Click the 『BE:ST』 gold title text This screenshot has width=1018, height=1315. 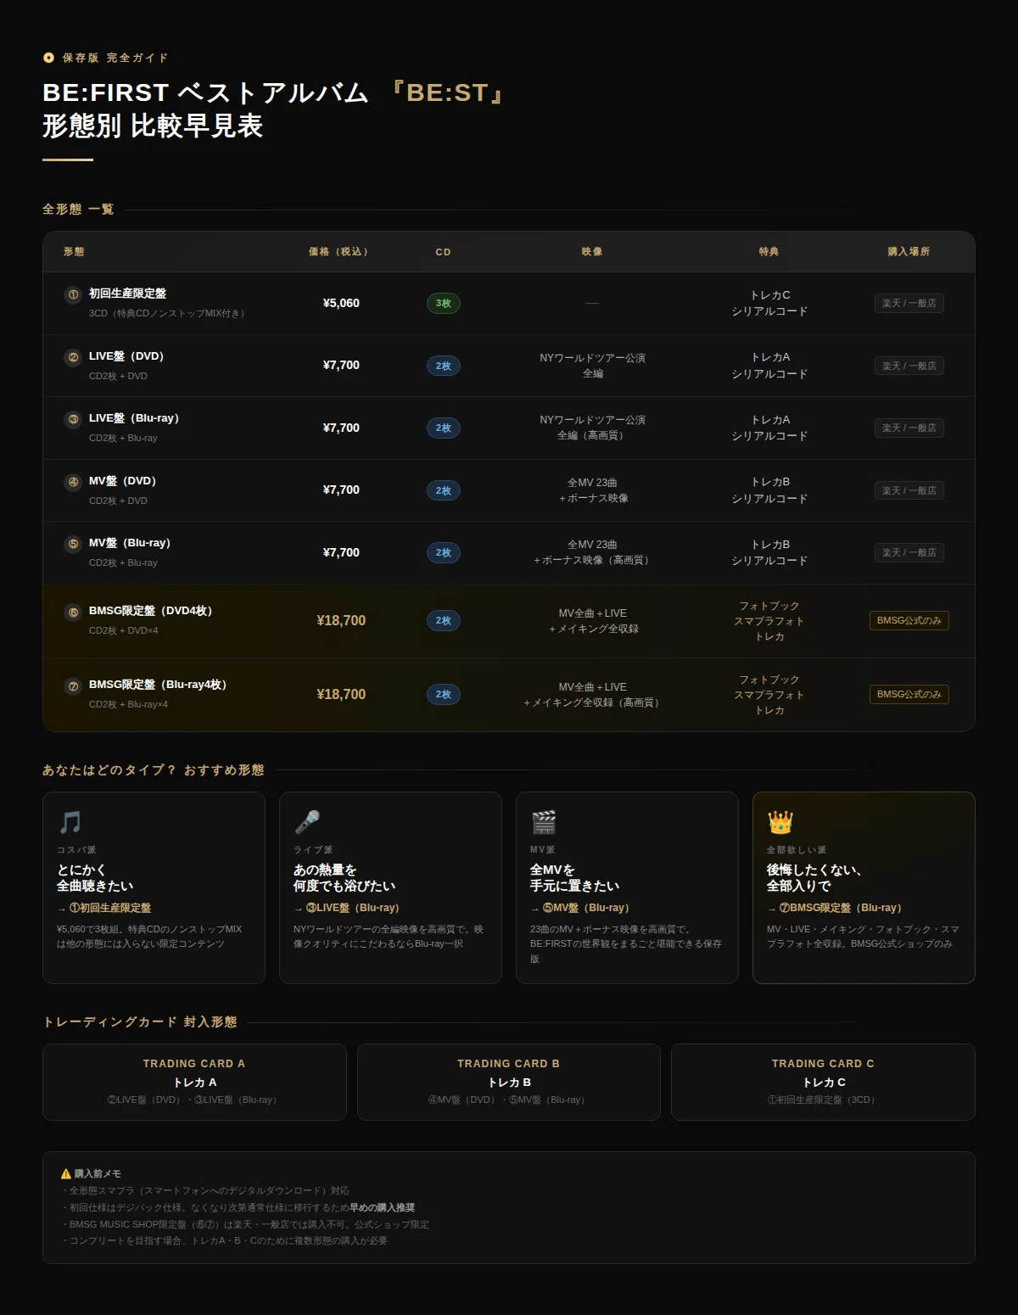coord(448,92)
